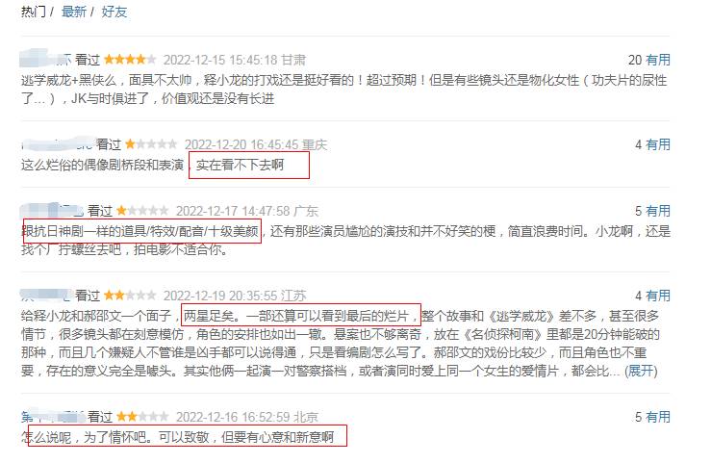Mark the 2022-12-17 广东 review as 有用
This screenshot has width=711, height=464.
click(658, 211)
